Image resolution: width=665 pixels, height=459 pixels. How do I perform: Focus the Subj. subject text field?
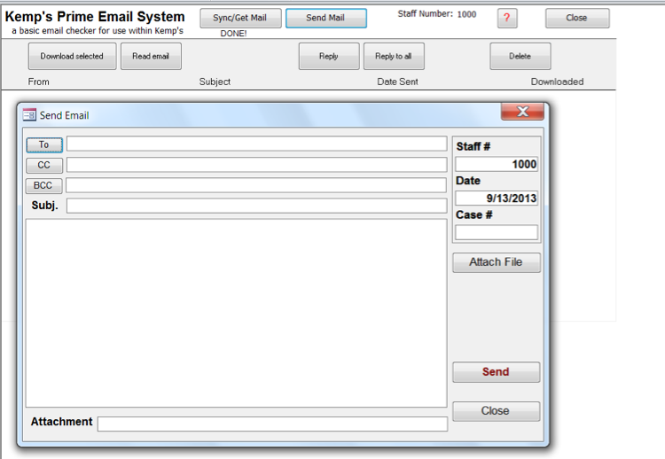256,206
